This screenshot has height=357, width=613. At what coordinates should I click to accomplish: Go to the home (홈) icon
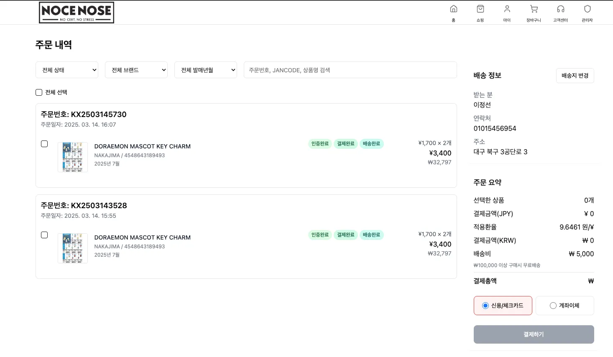[x=454, y=9]
